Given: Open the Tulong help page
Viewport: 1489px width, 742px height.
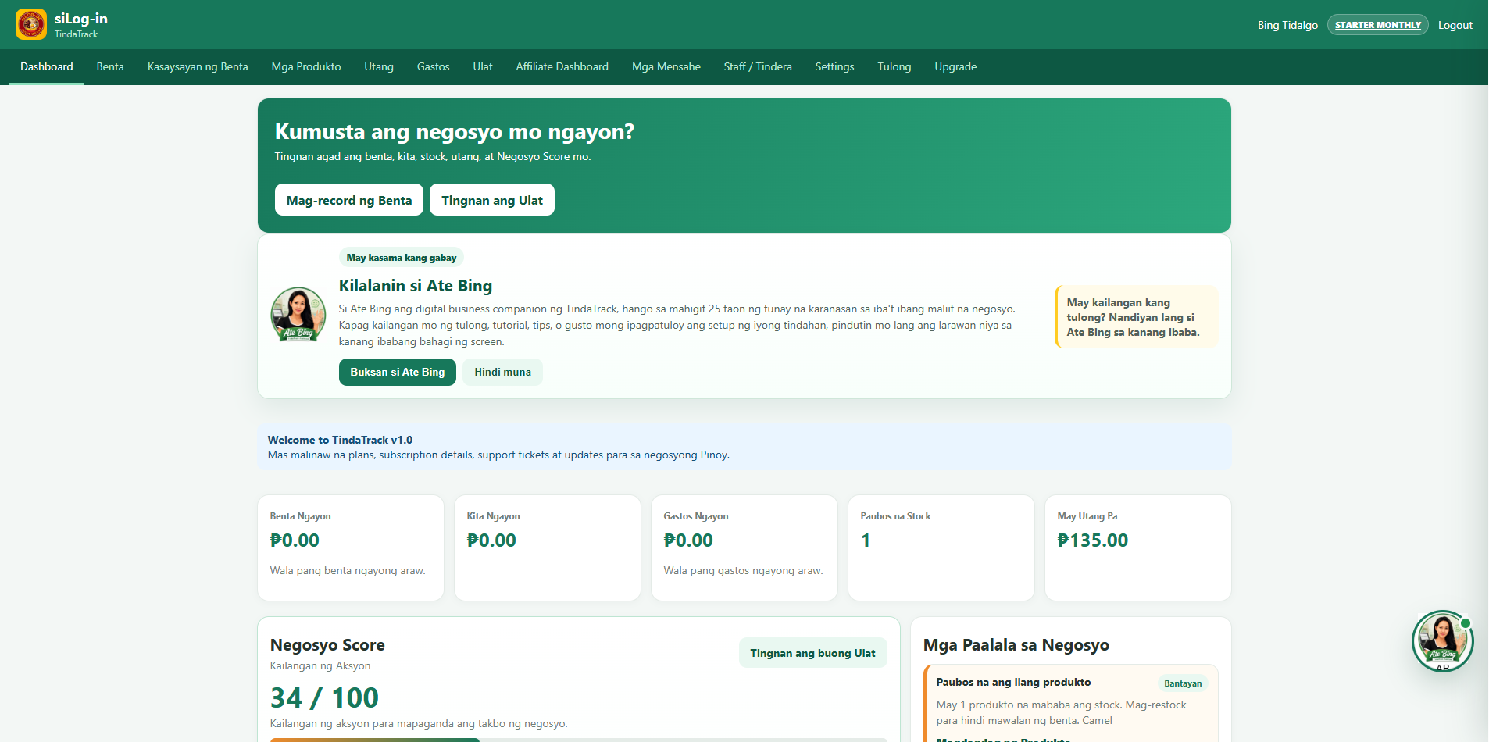Looking at the screenshot, I should click(x=894, y=67).
